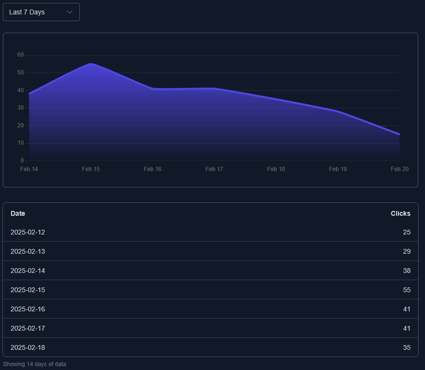Click the 20 y-axis label
This screenshot has height=370, width=425.
click(21, 125)
